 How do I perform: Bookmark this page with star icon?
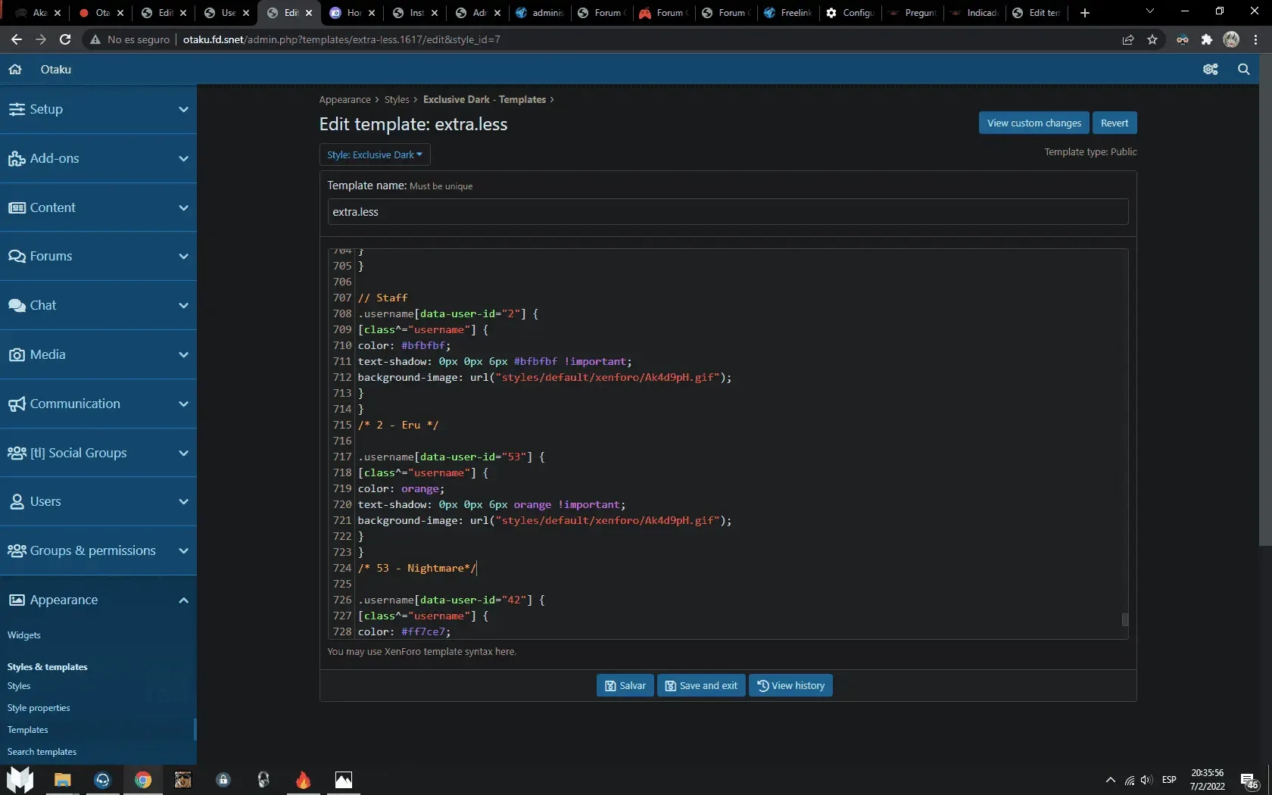click(x=1152, y=39)
